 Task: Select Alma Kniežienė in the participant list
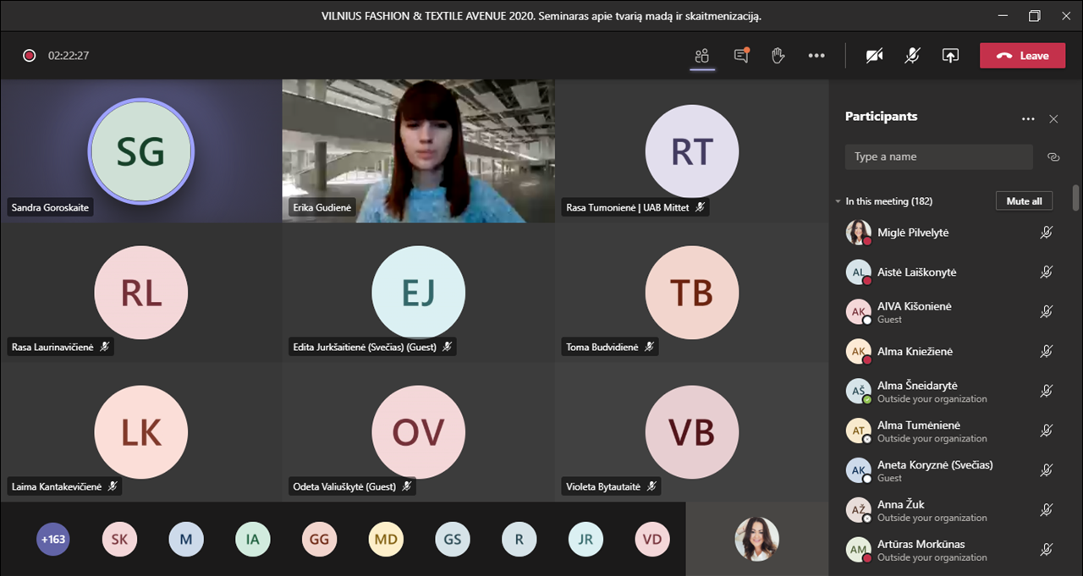click(915, 351)
